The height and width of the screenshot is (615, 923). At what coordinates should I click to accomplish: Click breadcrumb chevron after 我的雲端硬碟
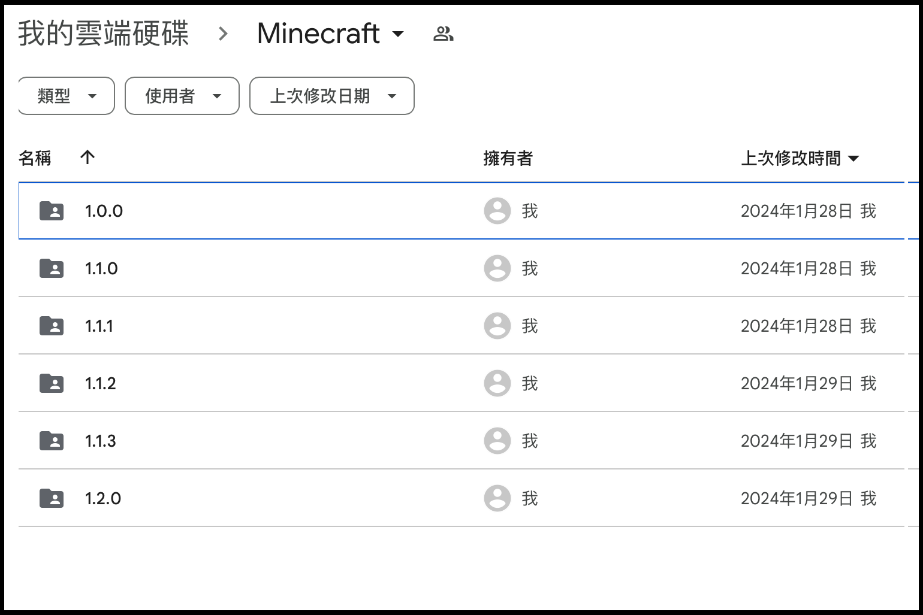(x=223, y=34)
